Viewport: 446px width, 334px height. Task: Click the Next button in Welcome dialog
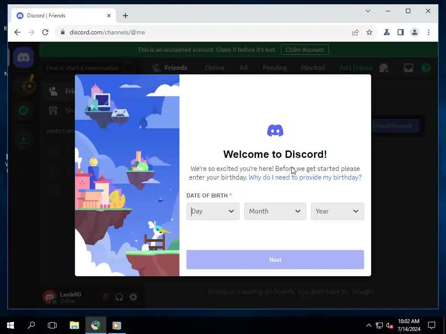pyautogui.click(x=275, y=260)
